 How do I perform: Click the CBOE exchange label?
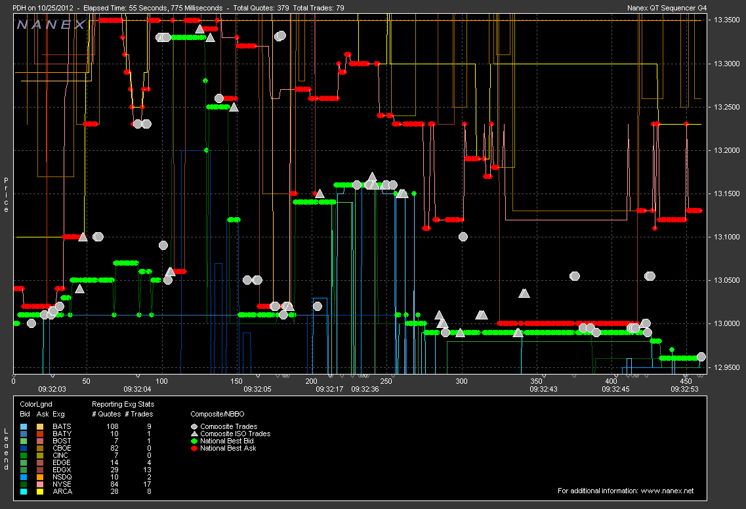(62, 448)
